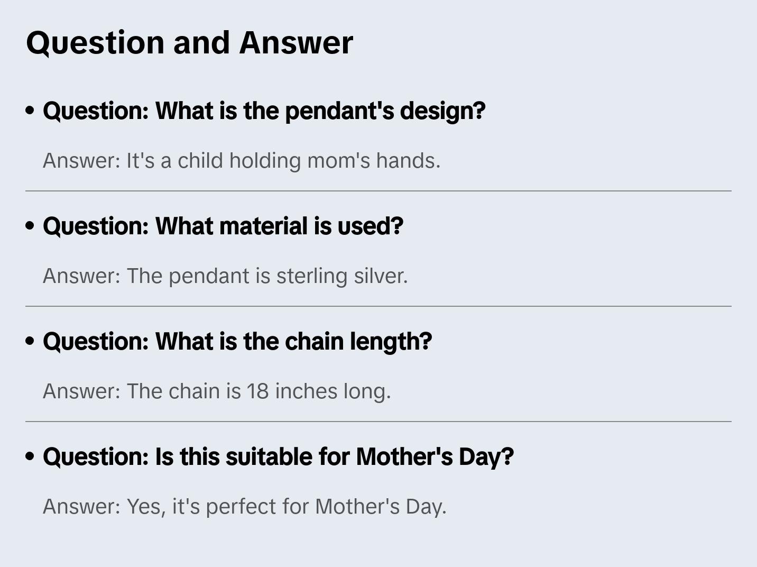Click the "What material is used?" question
This screenshot has width=757, height=567.
point(223,226)
